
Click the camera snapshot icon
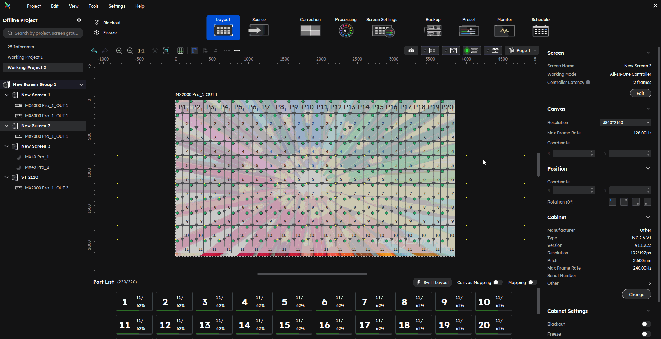(411, 51)
